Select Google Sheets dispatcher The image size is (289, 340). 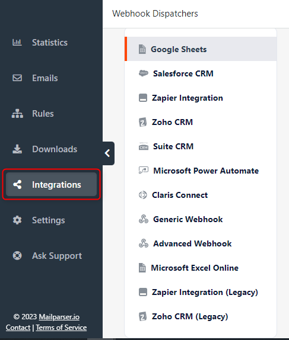point(201,49)
